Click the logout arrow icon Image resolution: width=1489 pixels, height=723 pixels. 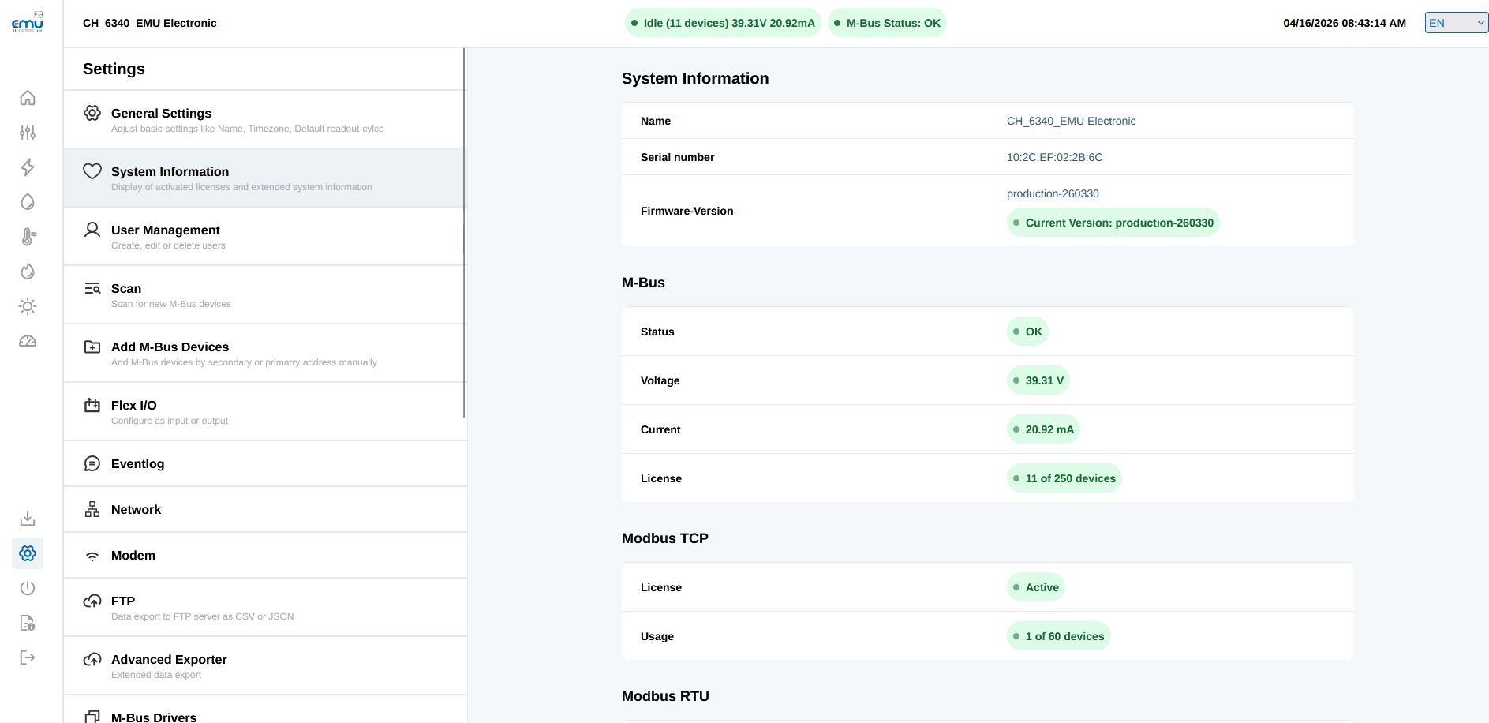(x=28, y=657)
